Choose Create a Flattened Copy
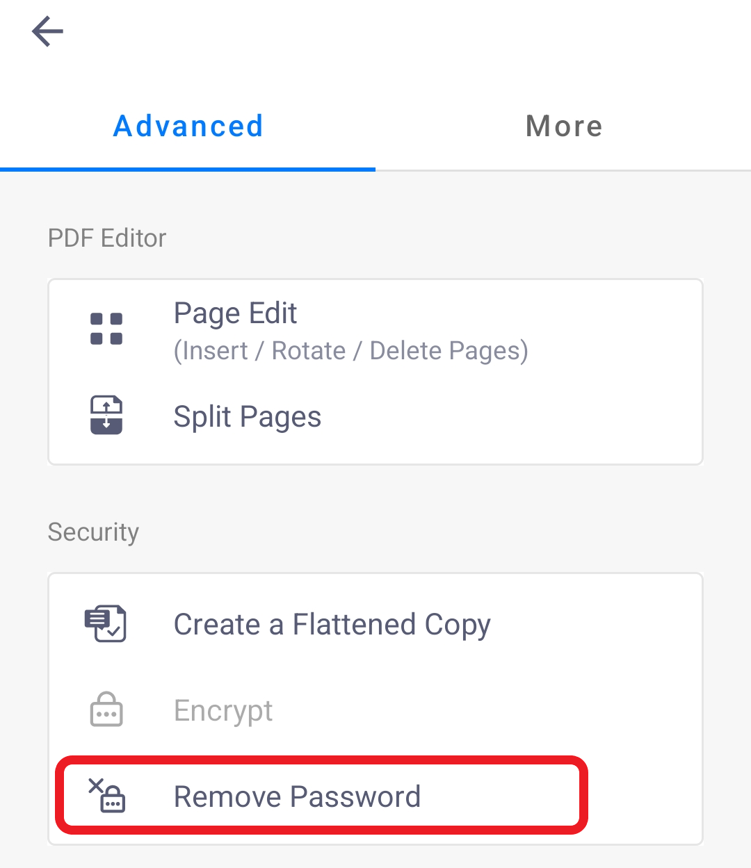 (x=332, y=623)
